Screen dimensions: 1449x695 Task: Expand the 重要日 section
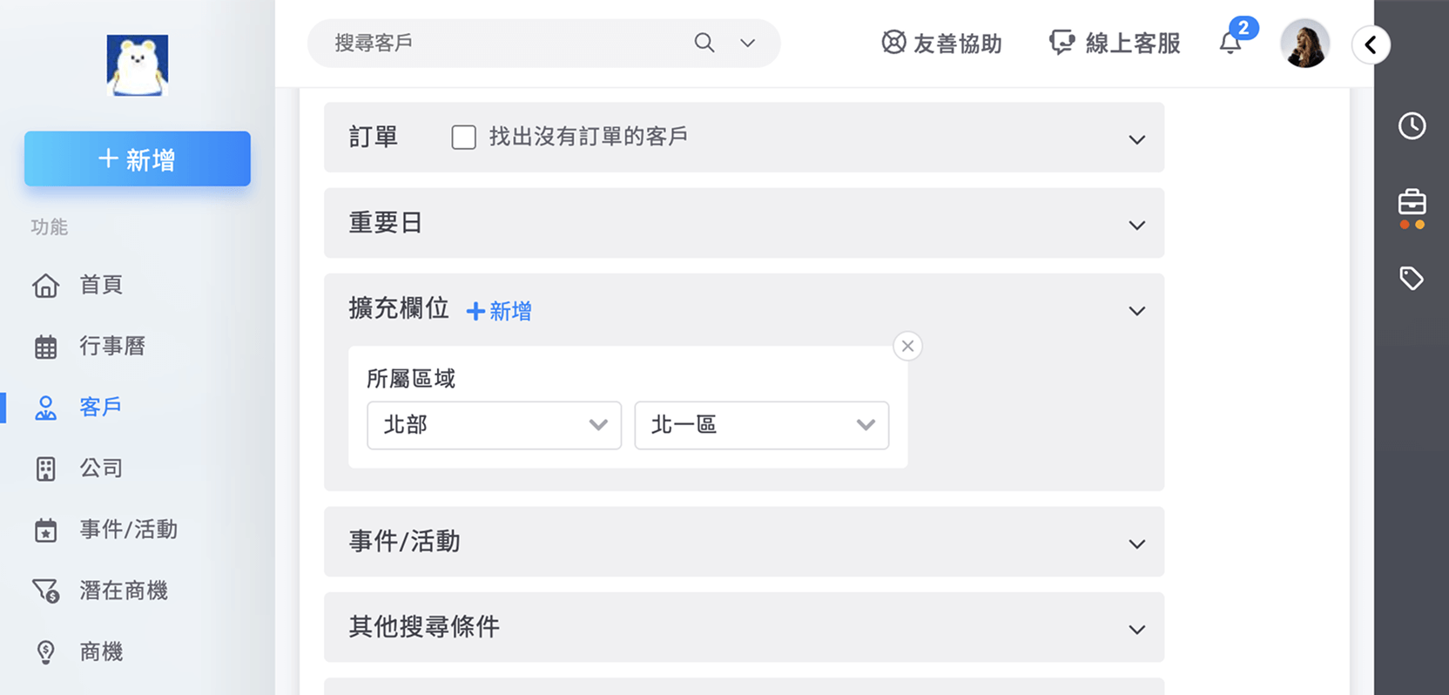(1137, 225)
